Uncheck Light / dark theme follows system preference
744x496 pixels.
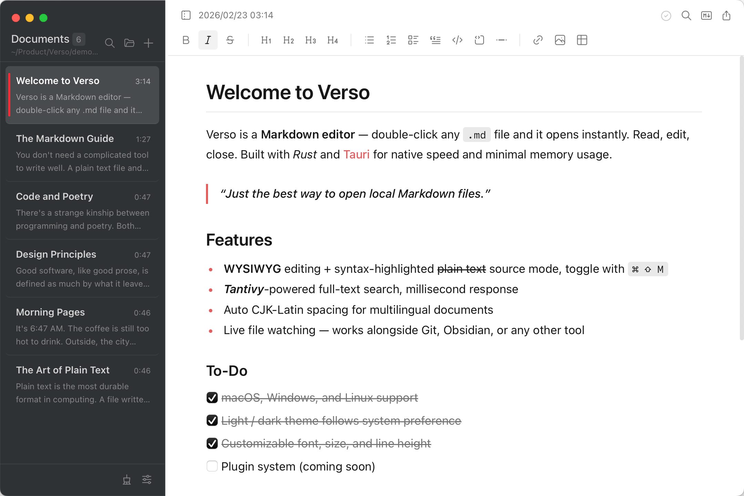(212, 421)
